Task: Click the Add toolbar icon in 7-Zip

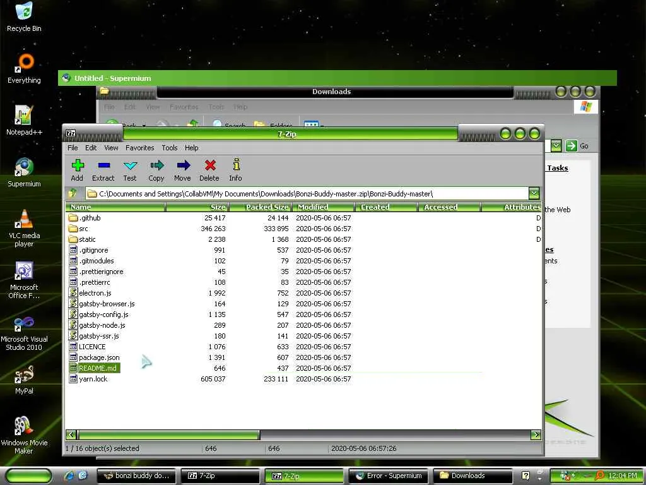Action: point(78,165)
